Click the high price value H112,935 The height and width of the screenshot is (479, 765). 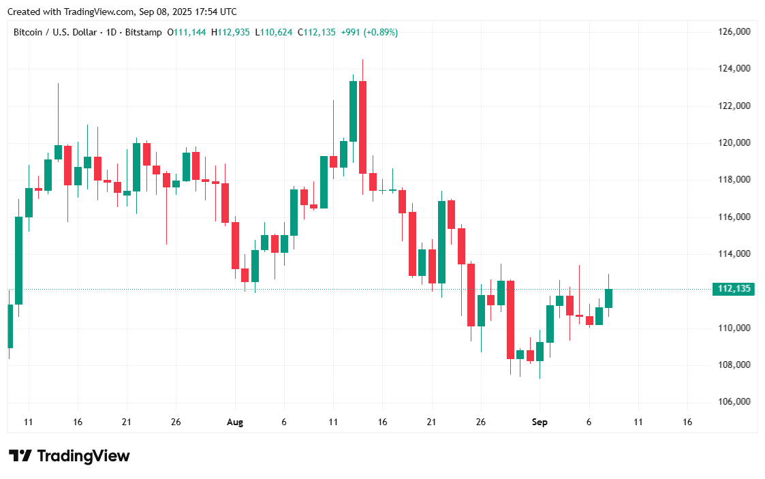coord(230,32)
